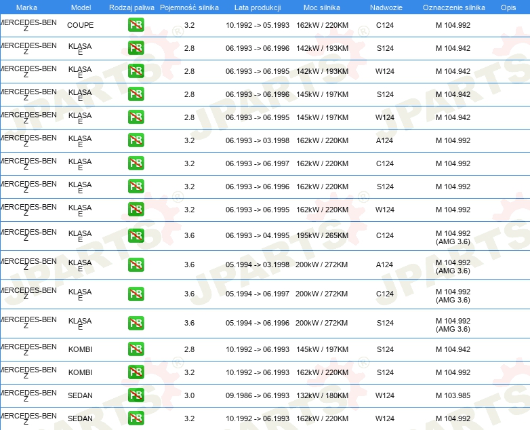The height and width of the screenshot is (430, 530).
Task: Click KLASA E in the 195kW / 265KM row
Action: (80, 236)
